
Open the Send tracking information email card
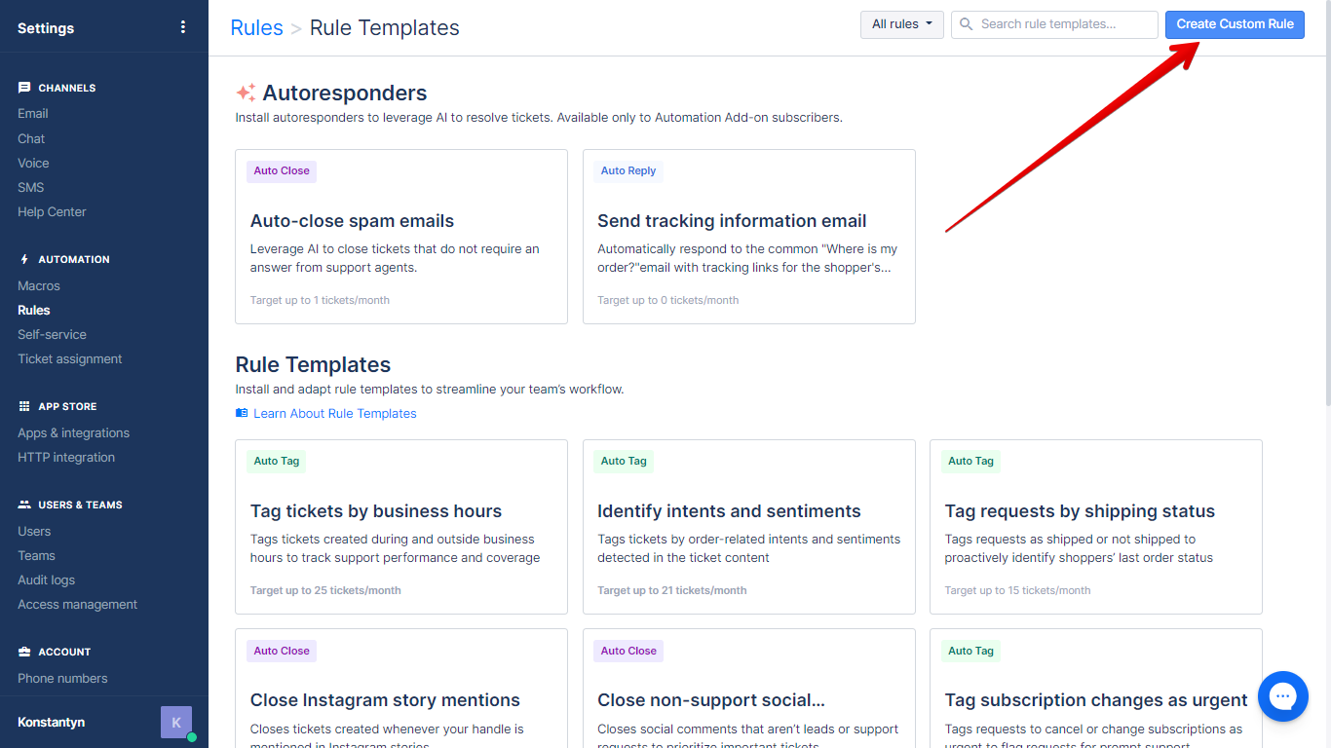pyautogui.click(x=748, y=237)
